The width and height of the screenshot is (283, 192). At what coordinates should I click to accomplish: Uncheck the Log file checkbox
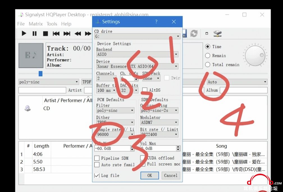(97, 175)
